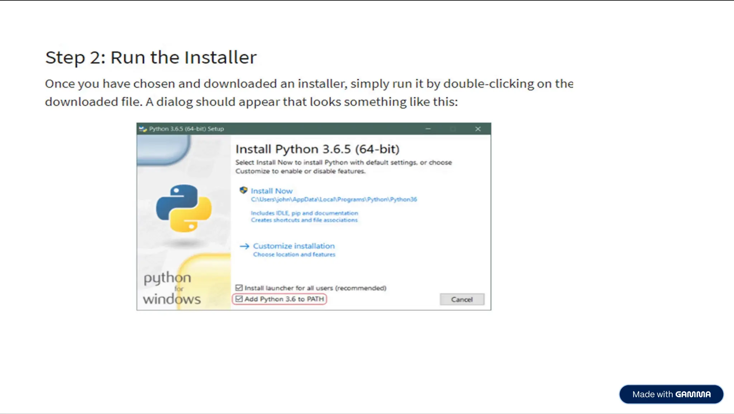Click the 'Install Python 3.6.5 (64-bit)' heading

coord(317,149)
